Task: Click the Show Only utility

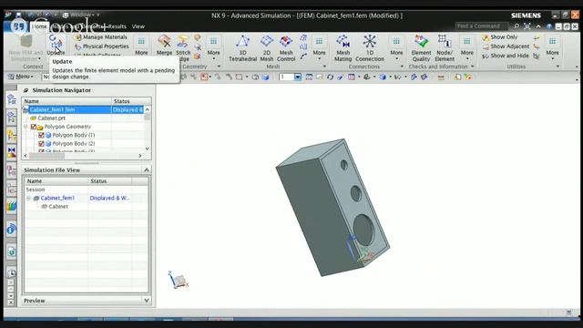Action: 500,37
